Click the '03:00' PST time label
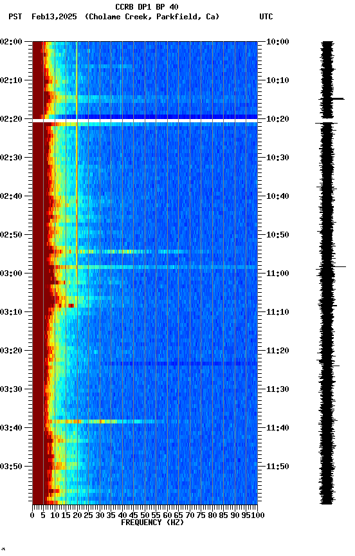Screen dimensions: 355x556 tap(11, 273)
